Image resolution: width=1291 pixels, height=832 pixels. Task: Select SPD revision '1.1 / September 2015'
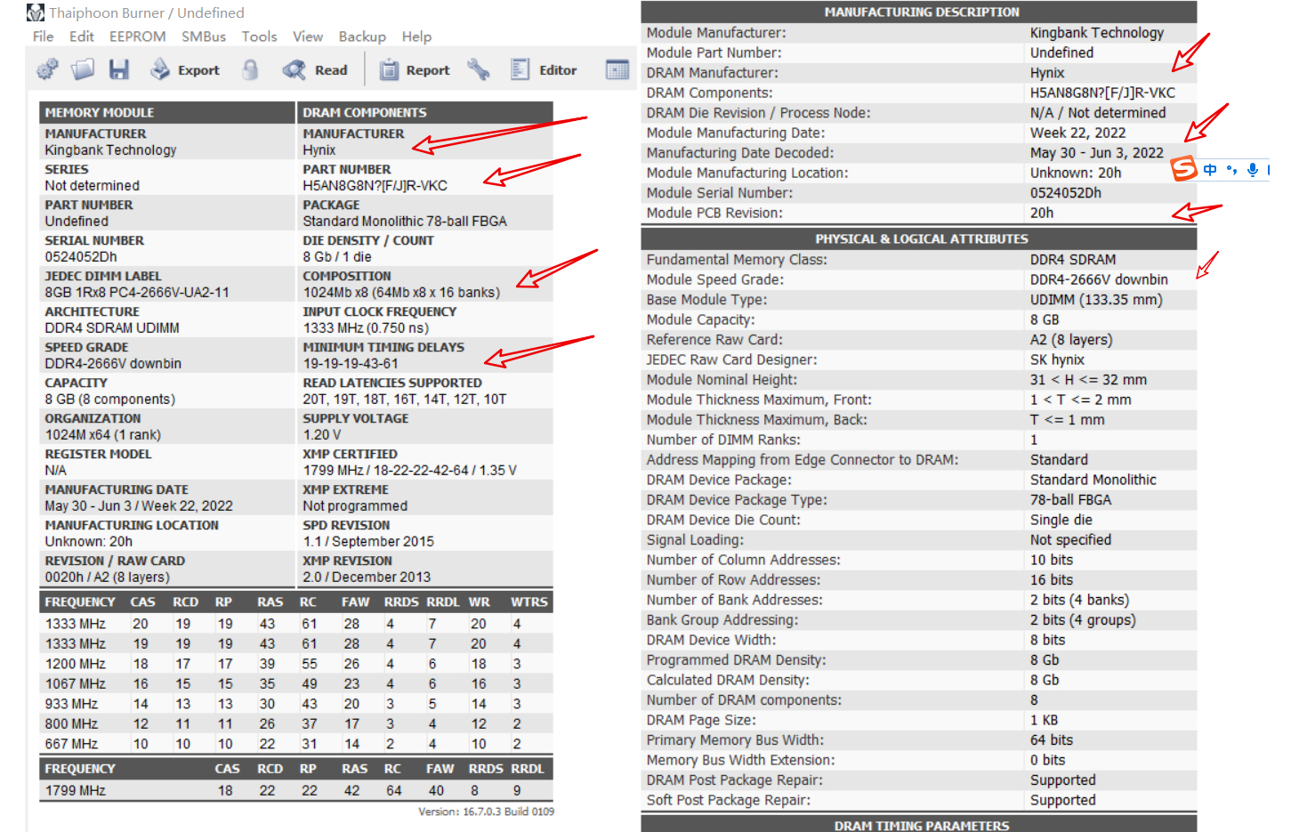[368, 541]
